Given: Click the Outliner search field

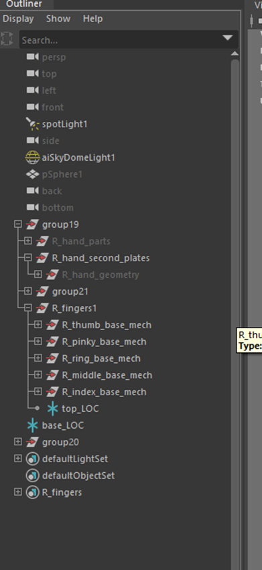Looking at the screenshot, I should tap(120, 40).
